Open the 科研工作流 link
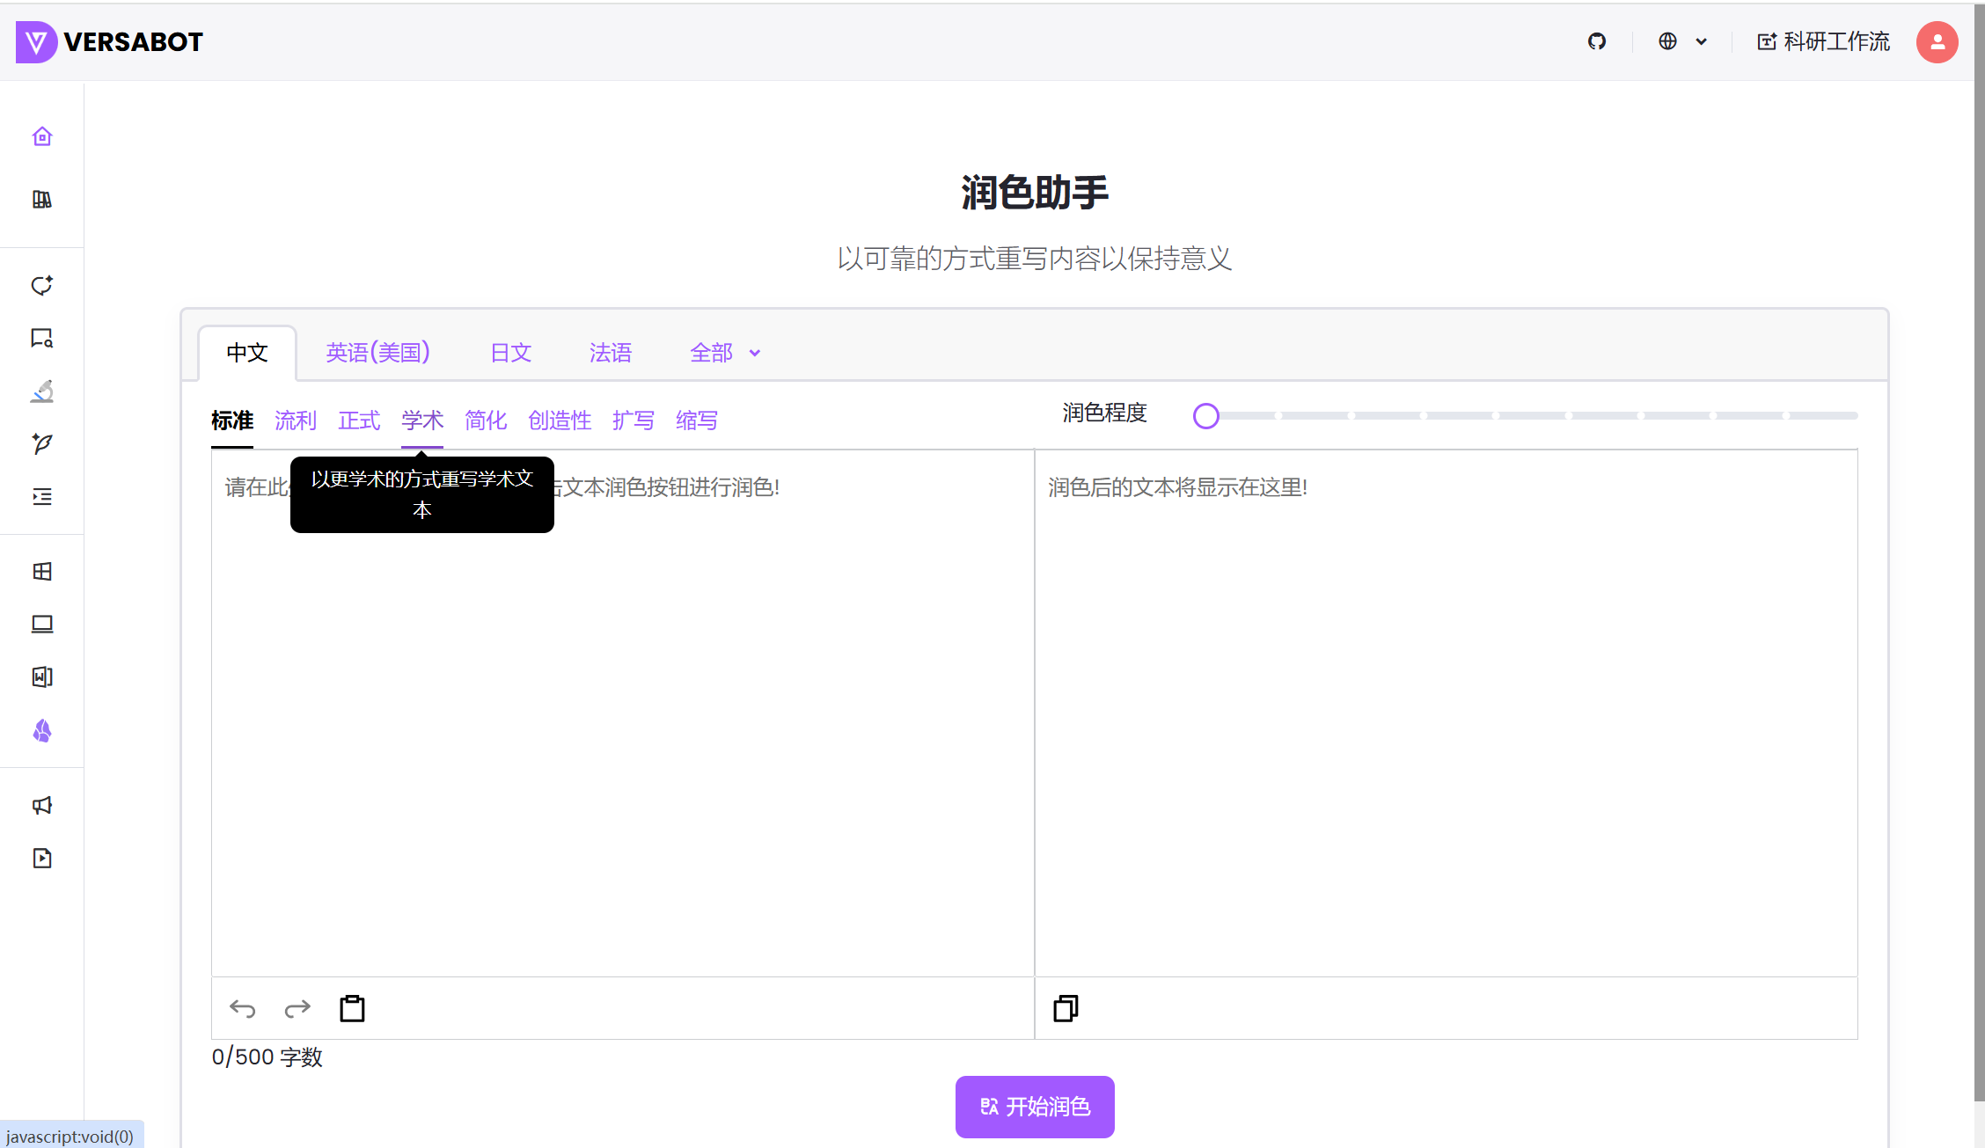Image resolution: width=1985 pixels, height=1148 pixels. coord(1821,41)
